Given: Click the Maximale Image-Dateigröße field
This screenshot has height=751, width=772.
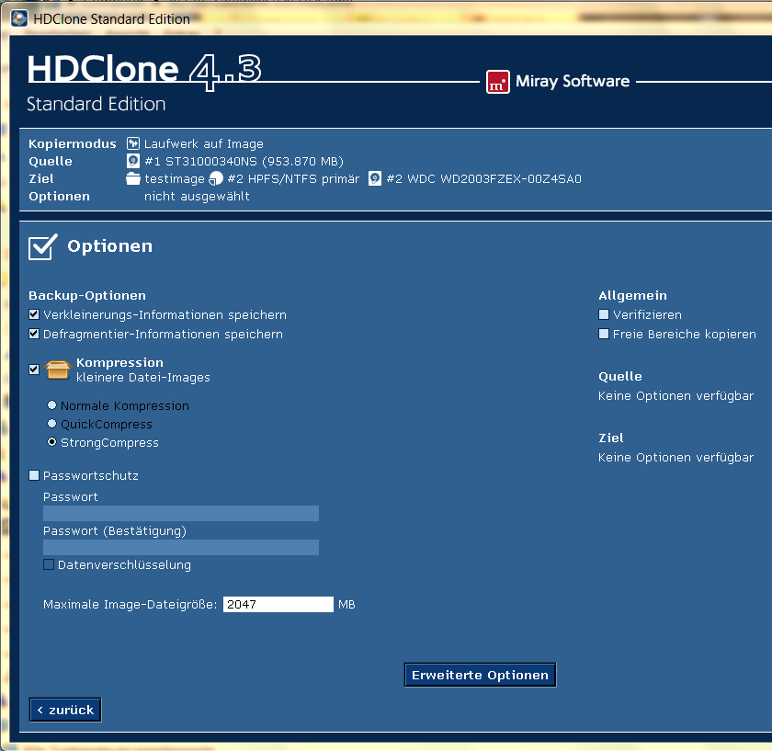Looking at the screenshot, I should 278,604.
